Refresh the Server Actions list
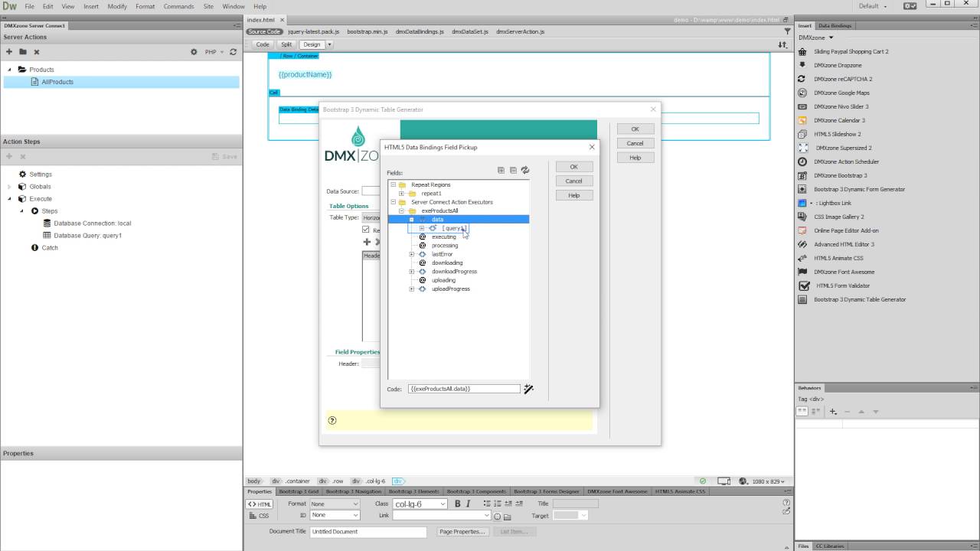Screen dimensions: 980x551 tap(233, 52)
